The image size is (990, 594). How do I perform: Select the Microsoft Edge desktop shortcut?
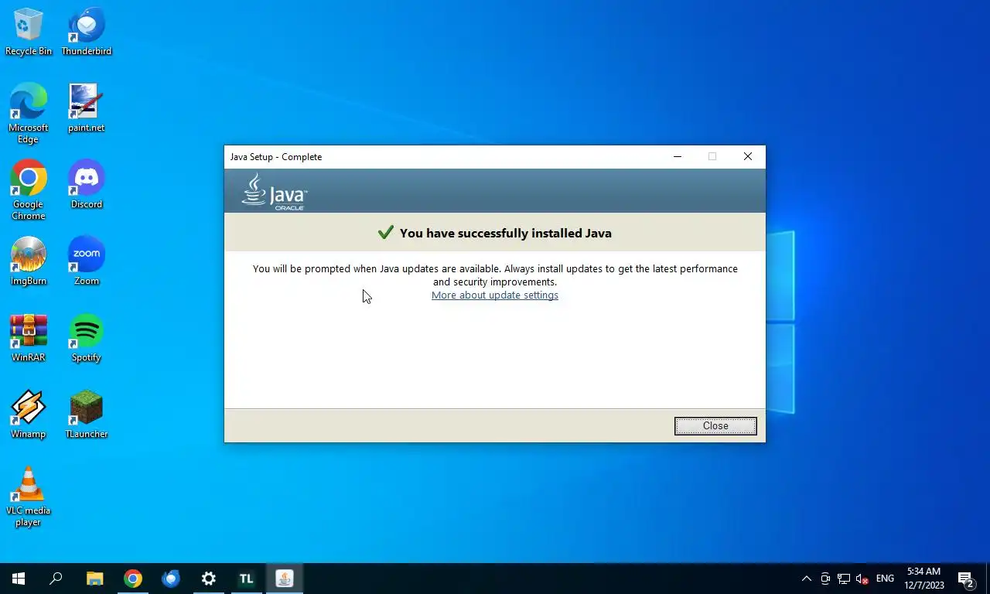coord(29,113)
